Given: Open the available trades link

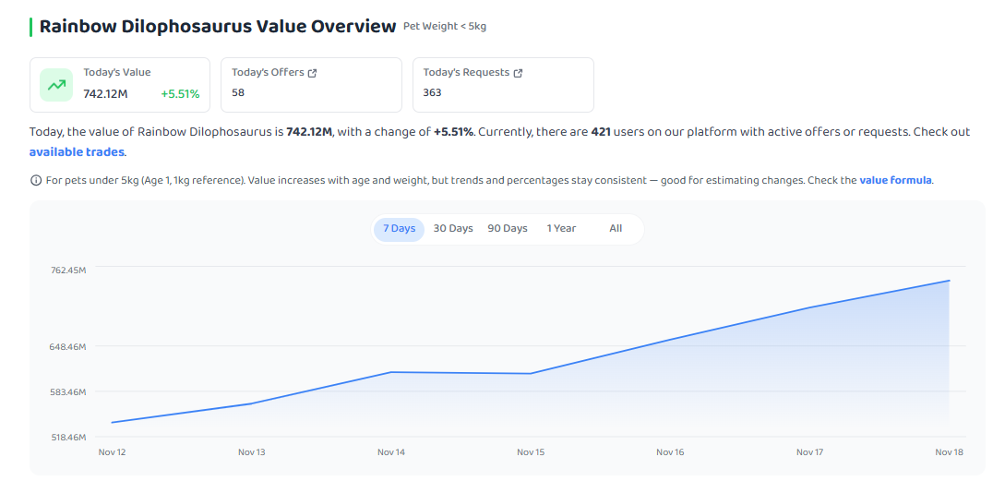Looking at the screenshot, I should pyautogui.click(x=77, y=152).
